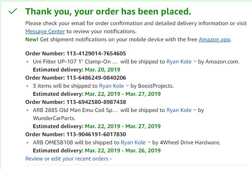
Task: Click the ARB 2885 Old Man Emu item name
Action: click(x=75, y=110)
